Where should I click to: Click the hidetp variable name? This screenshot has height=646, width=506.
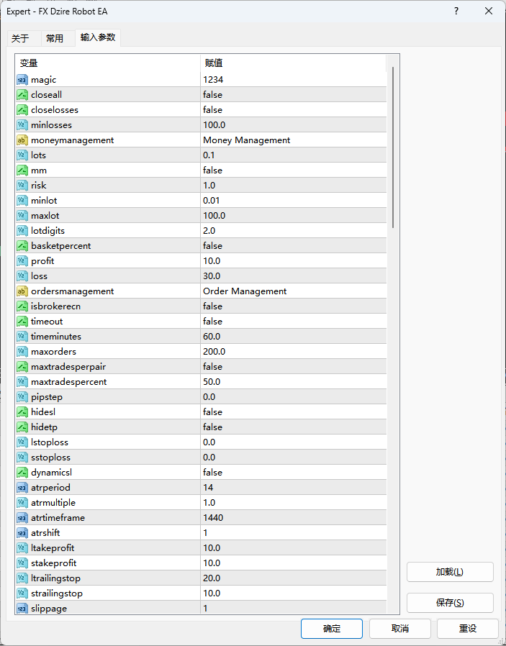click(44, 427)
